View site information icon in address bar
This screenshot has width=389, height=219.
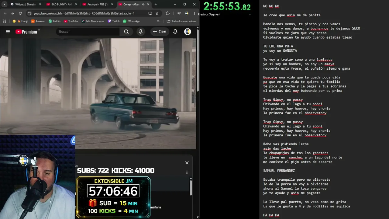click(x=29, y=13)
